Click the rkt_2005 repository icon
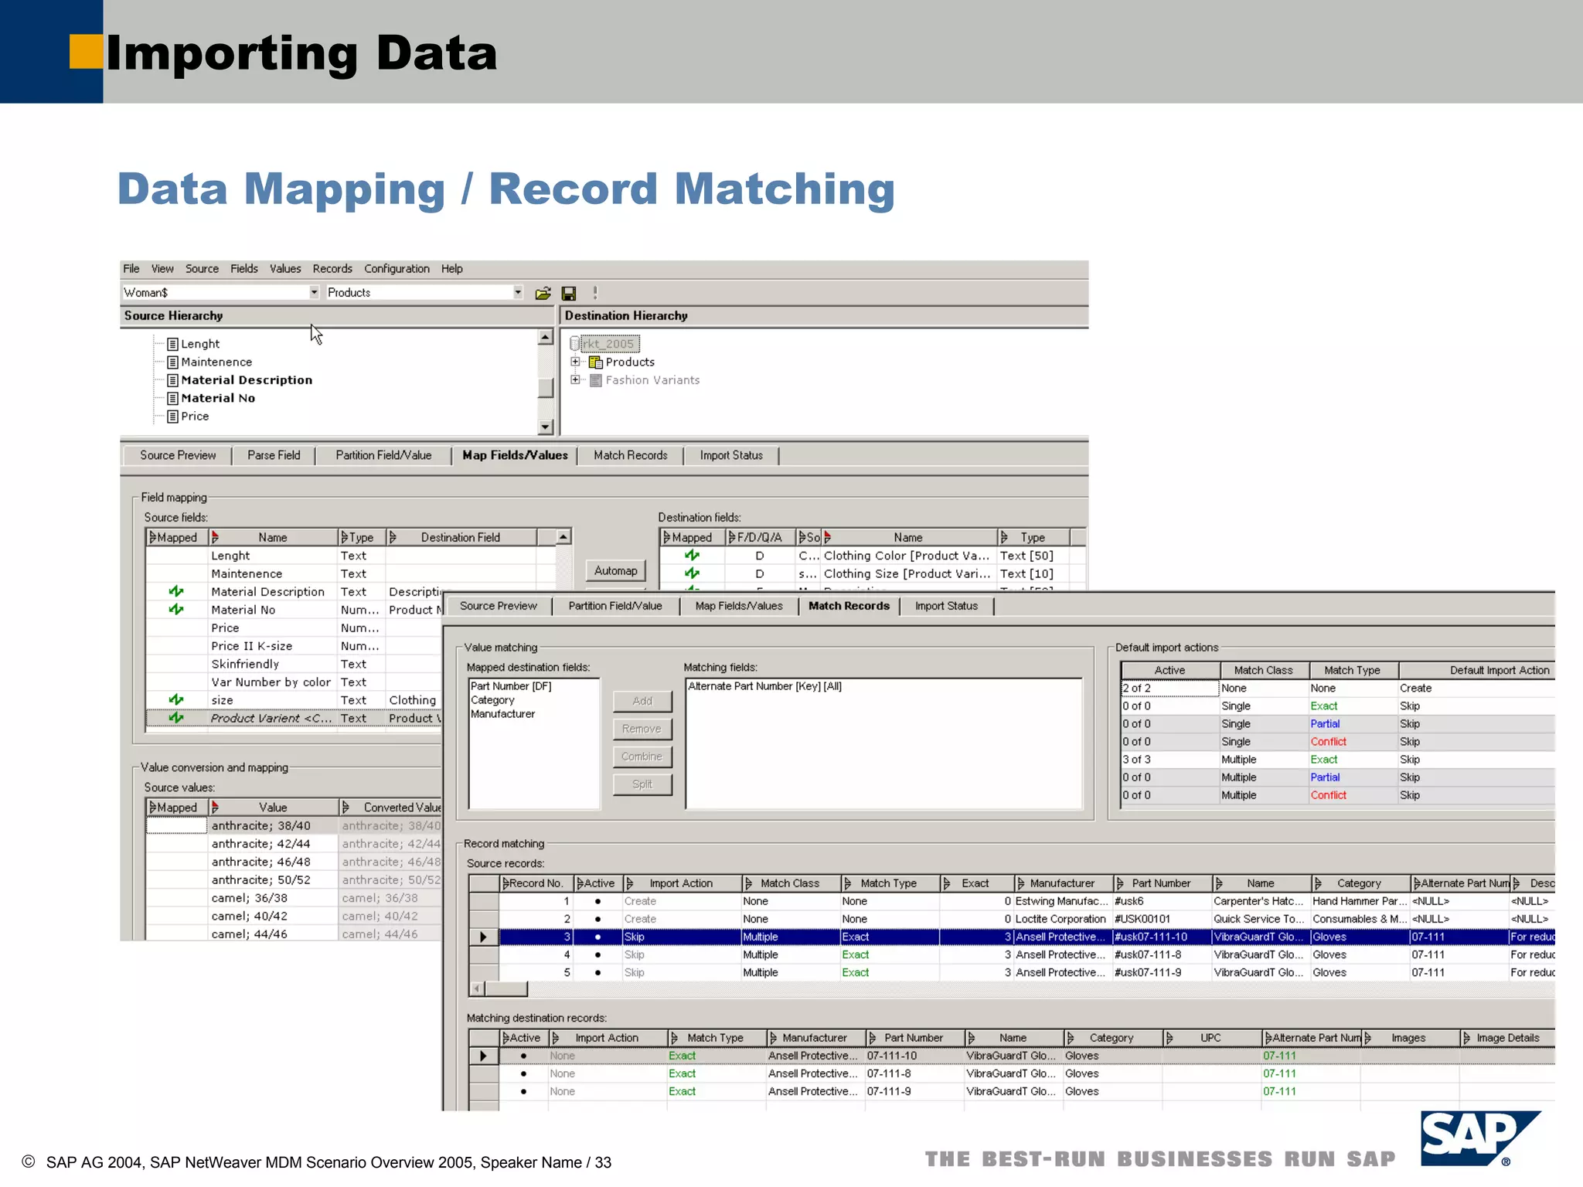 coord(575,344)
